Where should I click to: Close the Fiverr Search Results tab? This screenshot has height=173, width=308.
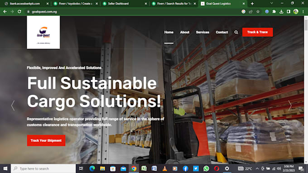pos(195,4)
